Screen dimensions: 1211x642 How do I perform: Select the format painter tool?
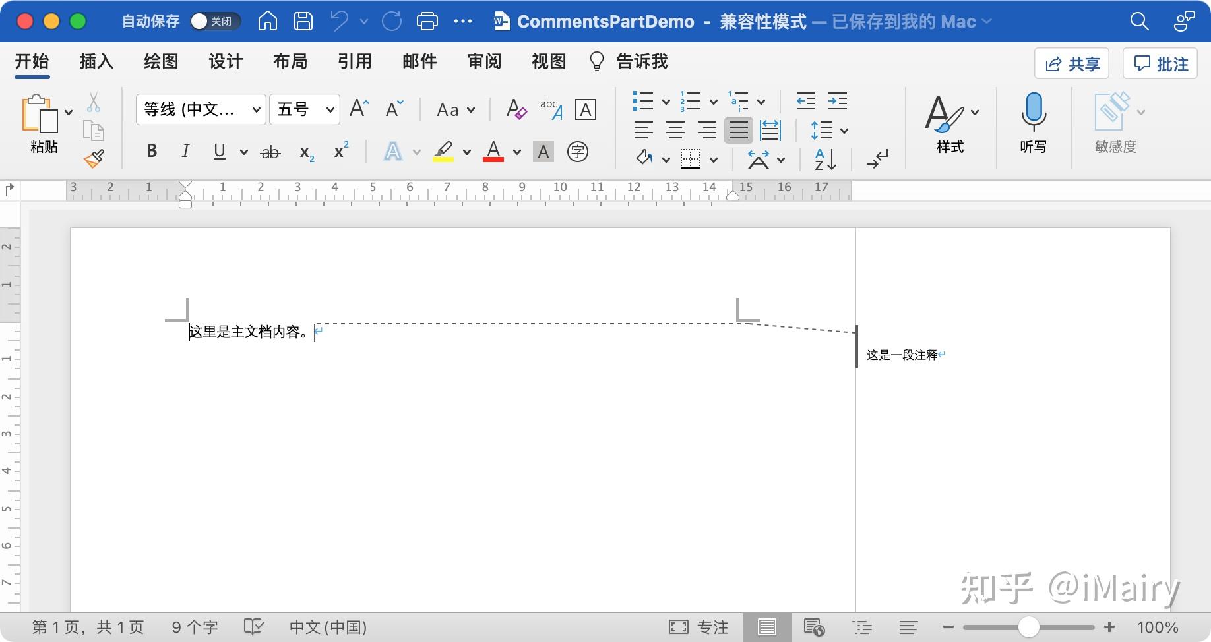pyautogui.click(x=94, y=158)
